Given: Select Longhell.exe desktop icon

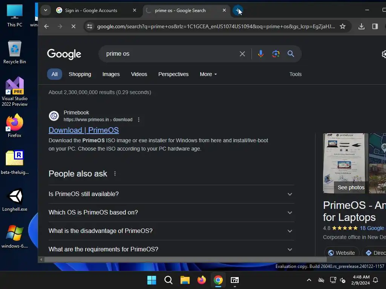Looking at the screenshot, I should pos(15,199).
